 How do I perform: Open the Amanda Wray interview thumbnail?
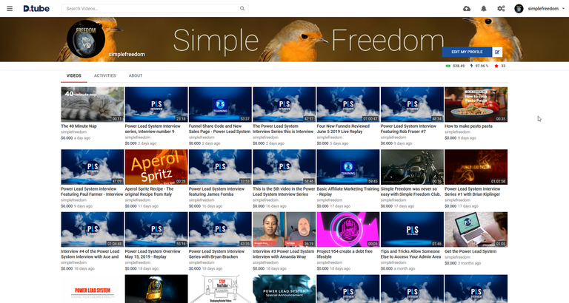pyautogui.click(x=284, y=230)
